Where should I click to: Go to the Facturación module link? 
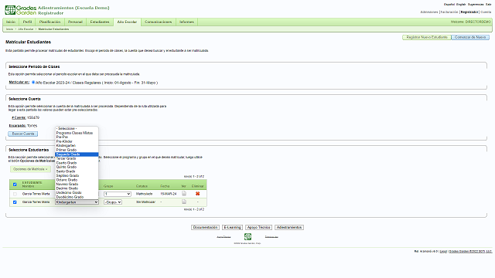point(449,12)
